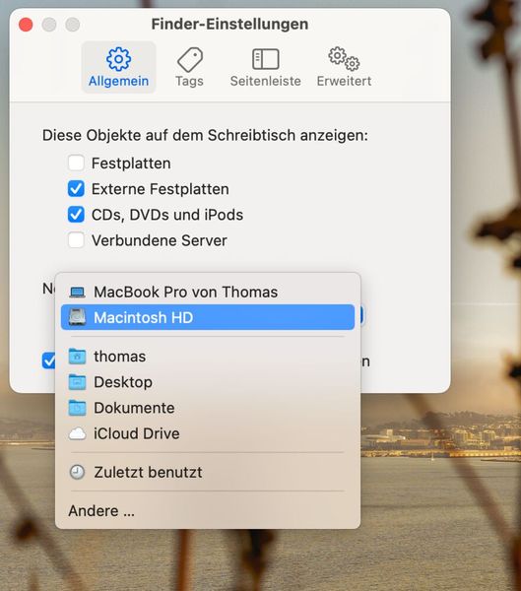Select Macintosh HD in the dropdown menu

coord(208,317)
